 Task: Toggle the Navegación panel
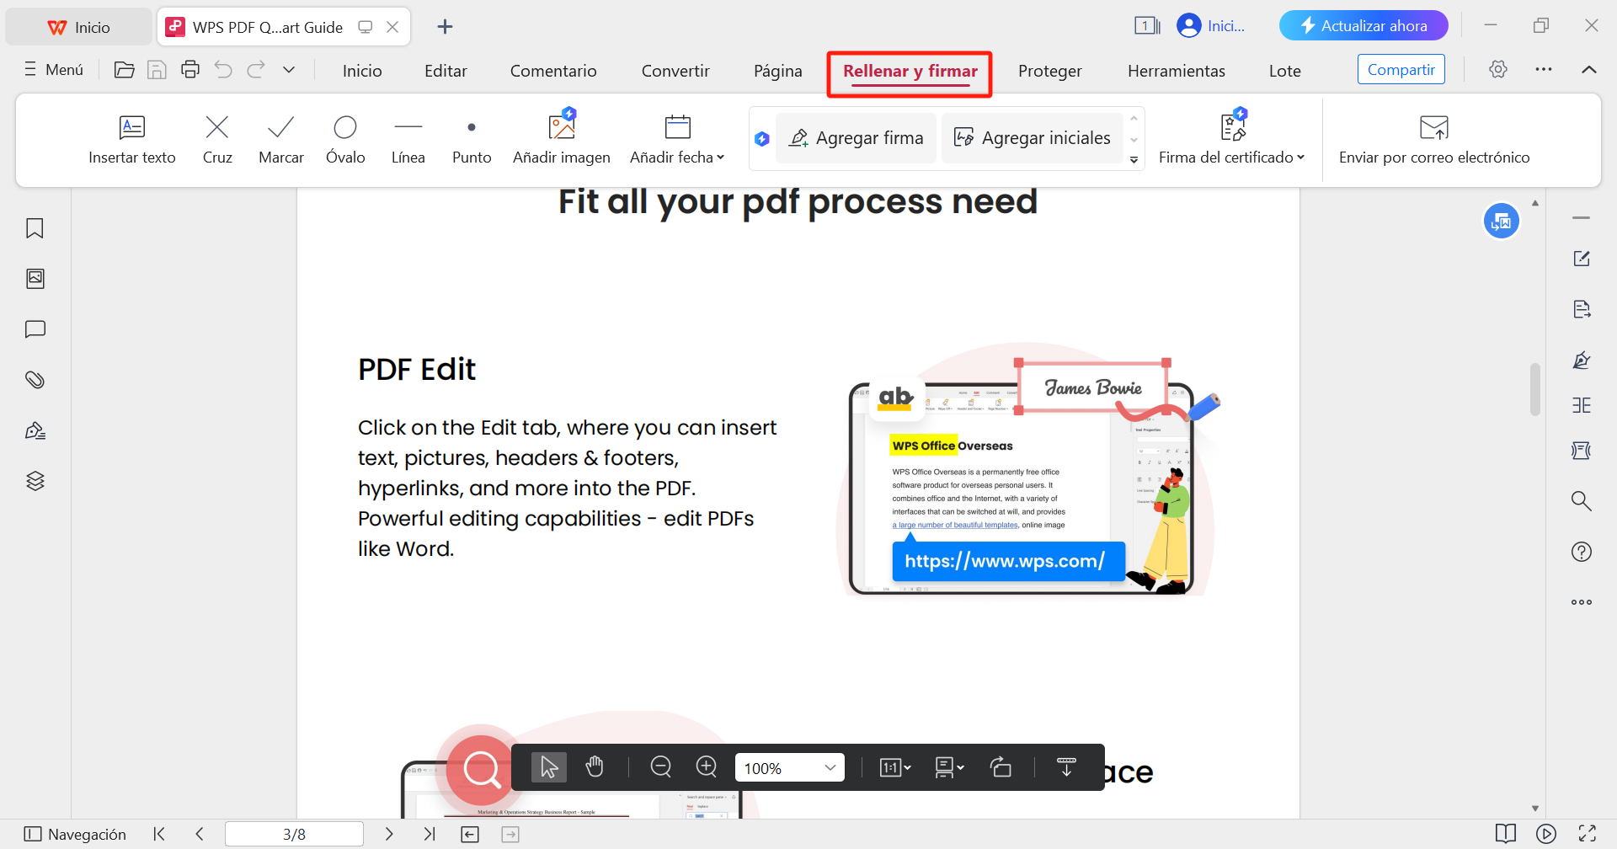(75, 834)
